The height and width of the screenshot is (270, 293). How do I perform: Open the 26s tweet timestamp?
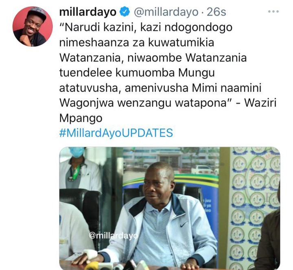click(x=216, y=12)
